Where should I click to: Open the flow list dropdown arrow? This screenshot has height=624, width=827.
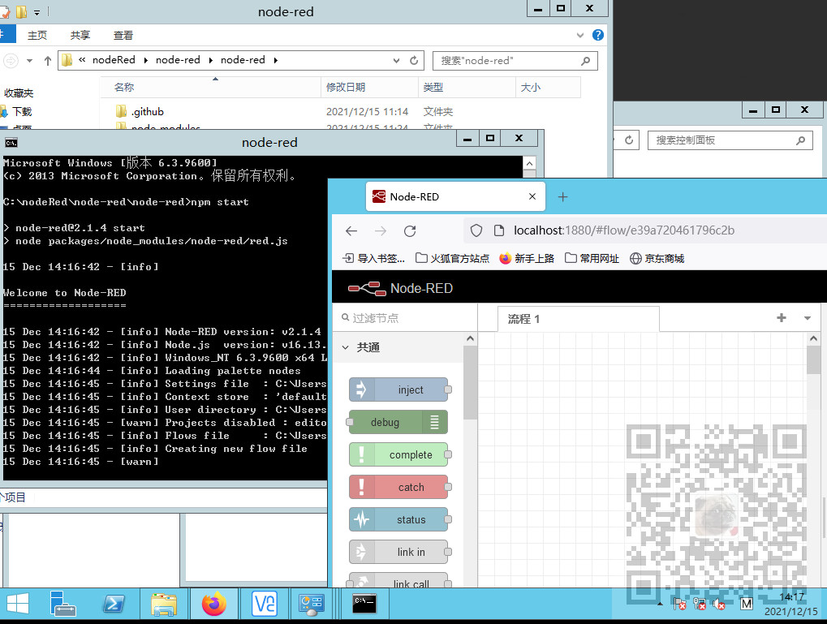coord(807,318)
